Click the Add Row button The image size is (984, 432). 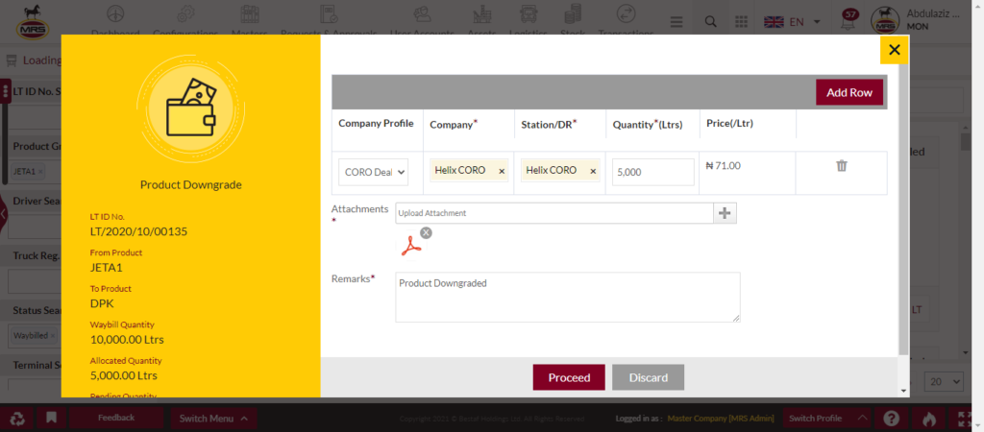pos(849,92)
